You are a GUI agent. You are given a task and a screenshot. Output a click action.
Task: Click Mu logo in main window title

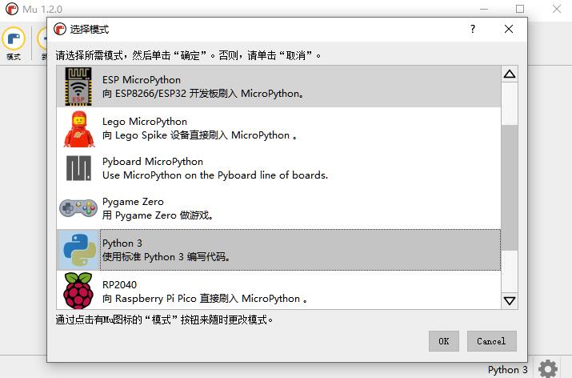[12, 9]
